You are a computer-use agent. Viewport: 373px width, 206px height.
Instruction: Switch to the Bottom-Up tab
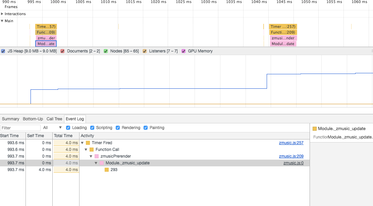[x=33, y=119]
